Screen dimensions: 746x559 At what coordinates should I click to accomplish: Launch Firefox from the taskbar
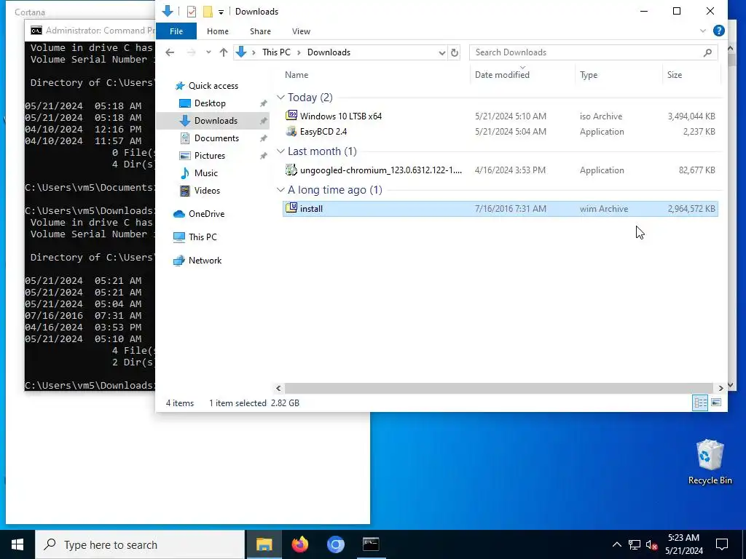(x=299, y=544)
